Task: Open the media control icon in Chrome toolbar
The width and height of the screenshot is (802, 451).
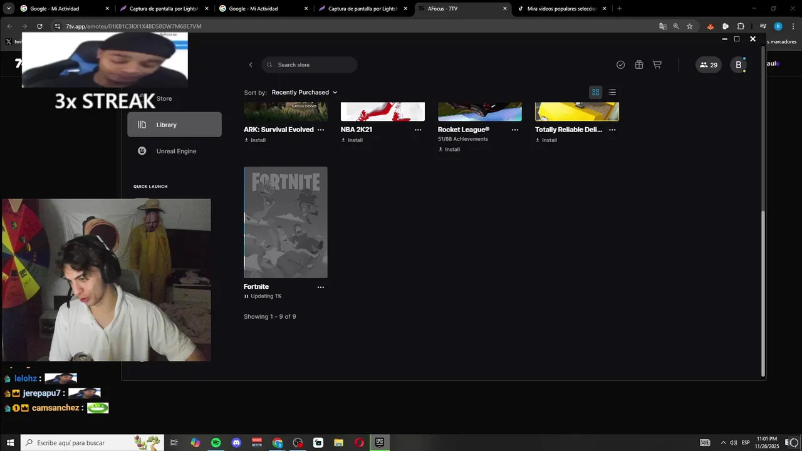Action: (763, 26)
